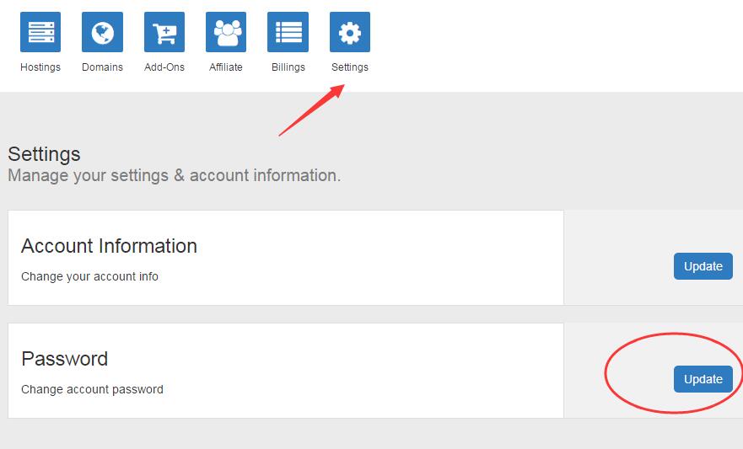Open the Add-Ons shopping cart icon
The height and width of the screenshot is (449, 743).
click(164, 32)
